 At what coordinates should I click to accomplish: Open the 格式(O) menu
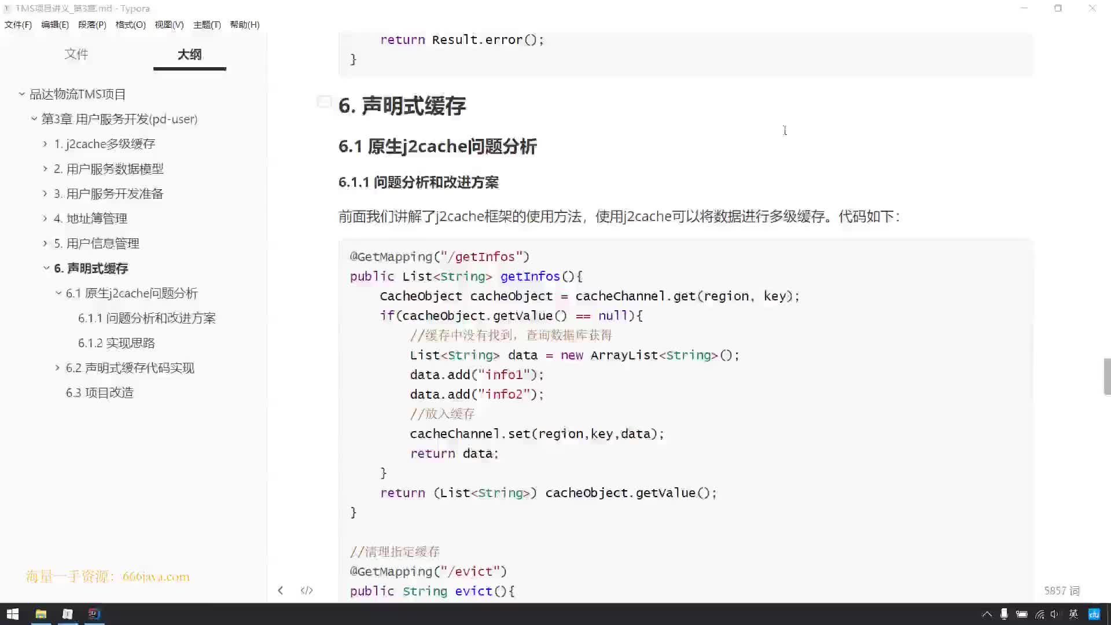130,24
